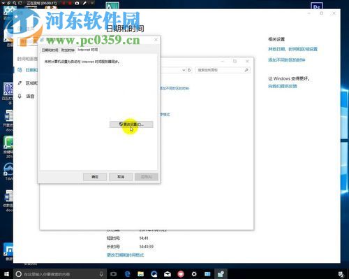Open 区域和语言 in the Settings sidebar
The width and height of the screenshot is (349, 279).
(x=31, y=83)
